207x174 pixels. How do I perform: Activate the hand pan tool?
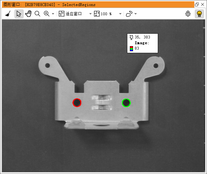(x=28, y=14)
